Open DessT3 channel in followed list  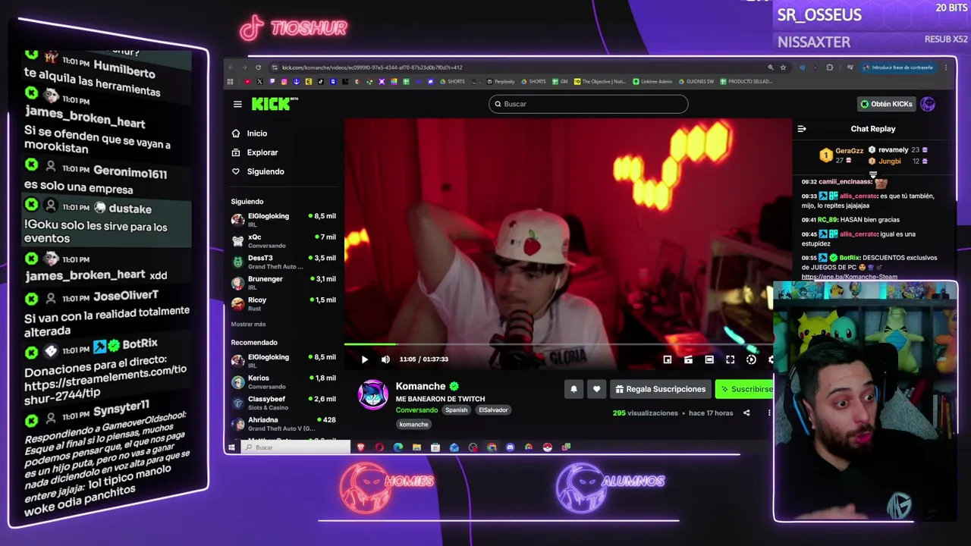coord(283,262)
